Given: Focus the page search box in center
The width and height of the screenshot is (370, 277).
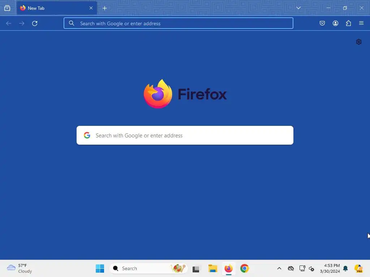Looking at the screenshot, I should [x=185, y=136].
